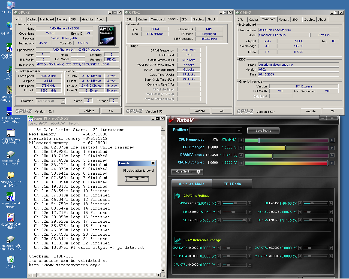The width and height of the screenshot is (349, 279).
Task: Increase CHA DATA voltage with right arrow
Action: (x=249, y=248)
